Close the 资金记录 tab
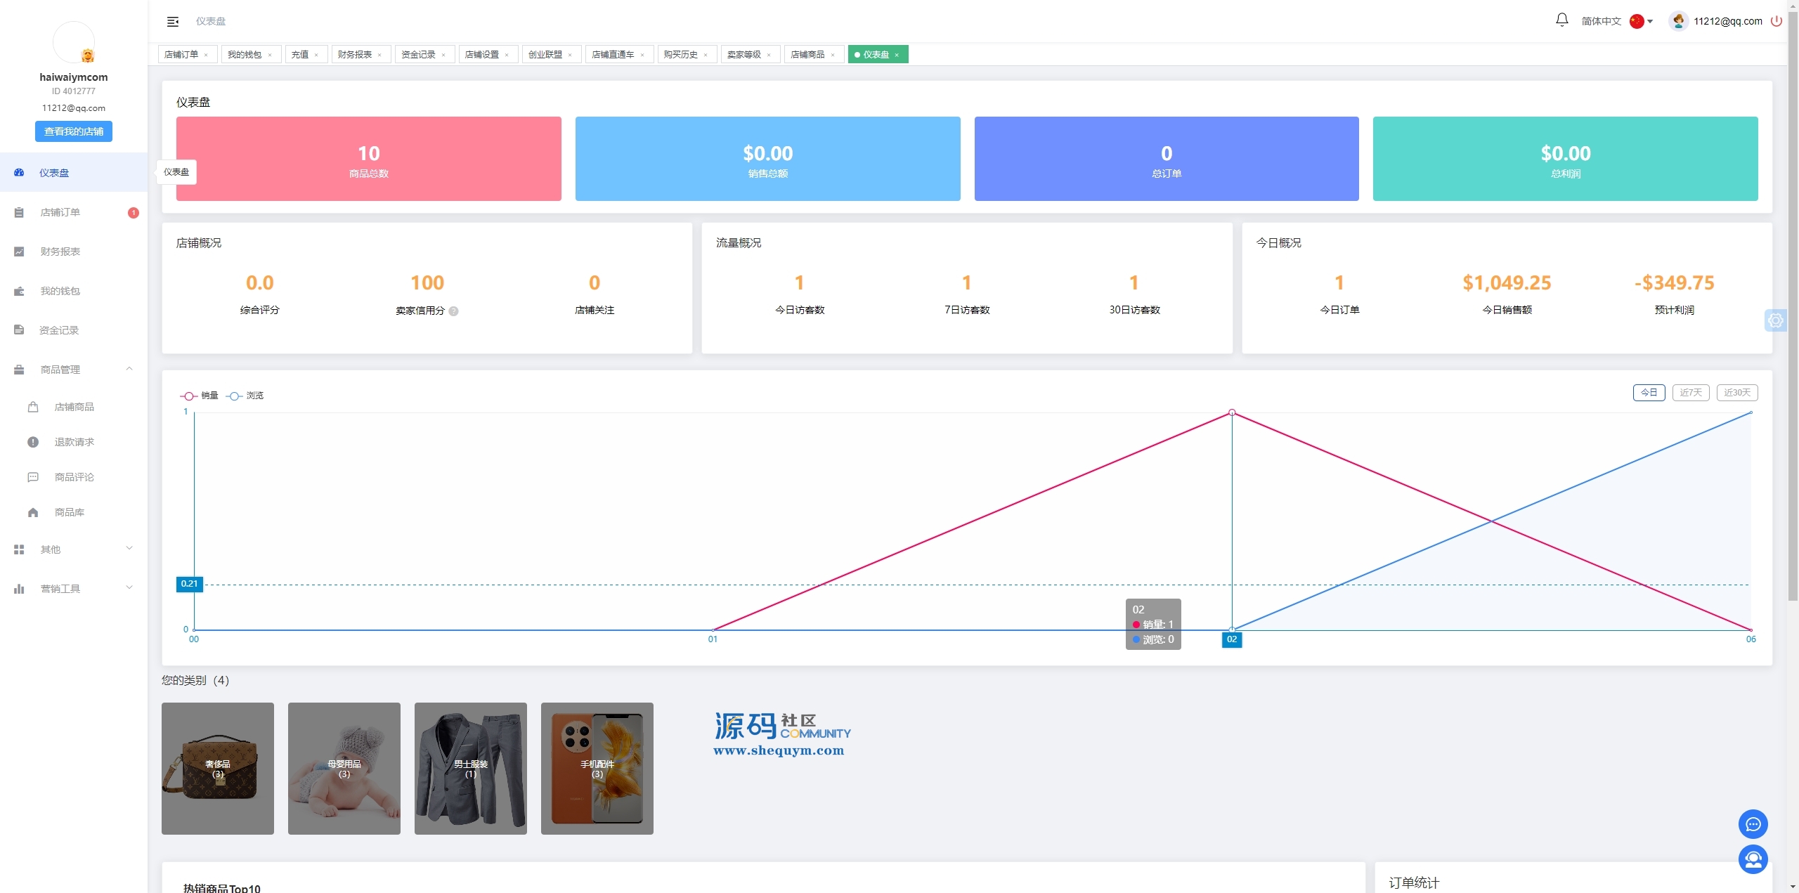 click(443, 55)
